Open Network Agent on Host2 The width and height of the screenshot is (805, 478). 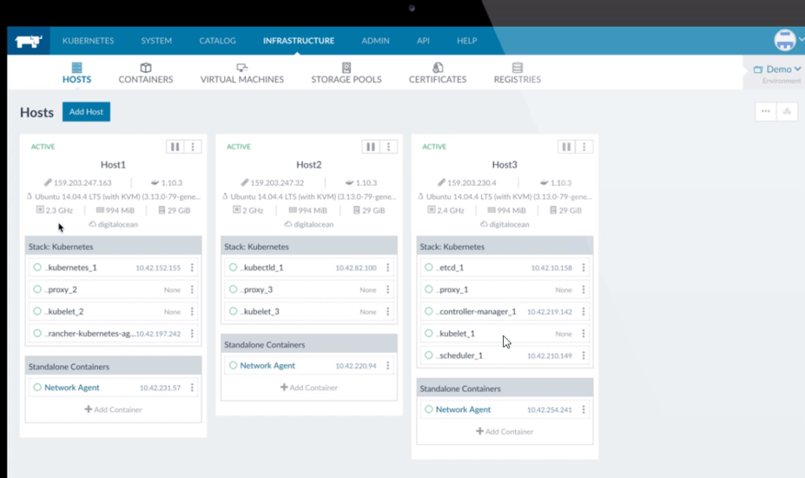[267, 366]
